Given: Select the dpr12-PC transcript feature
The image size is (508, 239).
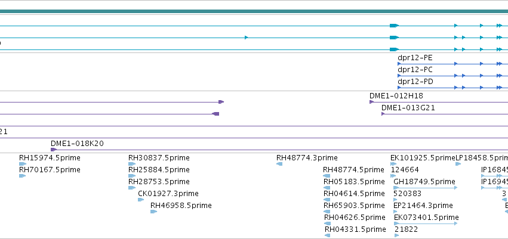Looking at the screenshot, I should 452,76.
